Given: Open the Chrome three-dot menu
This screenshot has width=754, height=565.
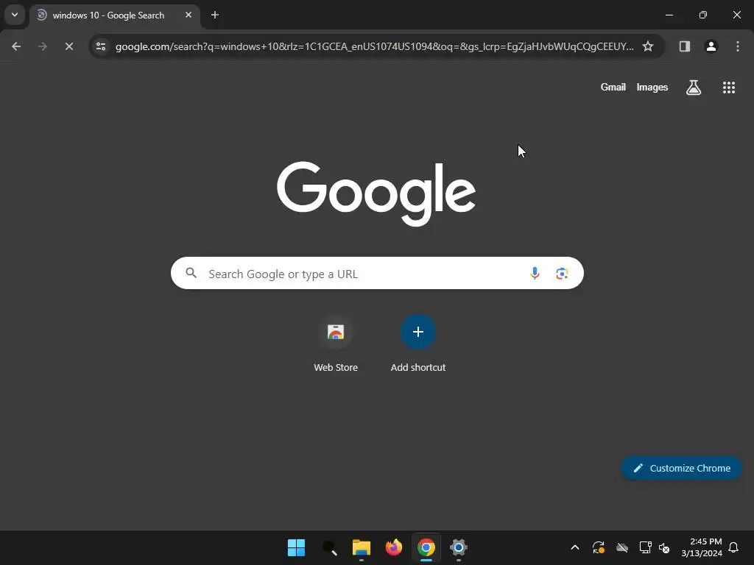Looking at the screenshot, I should click(x=737, y=46).
